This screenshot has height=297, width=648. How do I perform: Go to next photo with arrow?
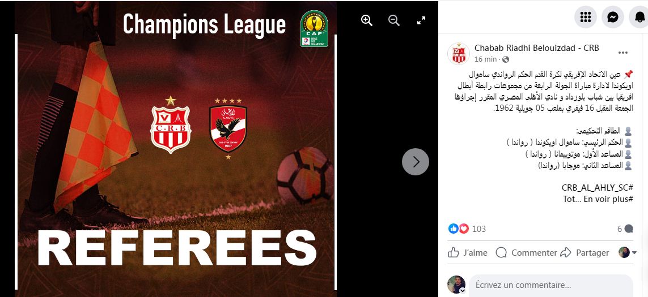click(416, 162)
